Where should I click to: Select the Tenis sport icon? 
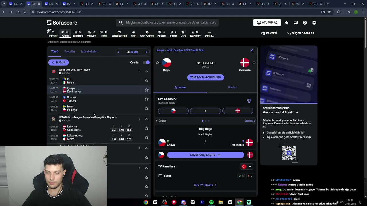click(104, 34)
